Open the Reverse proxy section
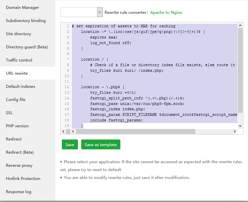The width and height of the screenshot is (248, 202). coord(19,165)
